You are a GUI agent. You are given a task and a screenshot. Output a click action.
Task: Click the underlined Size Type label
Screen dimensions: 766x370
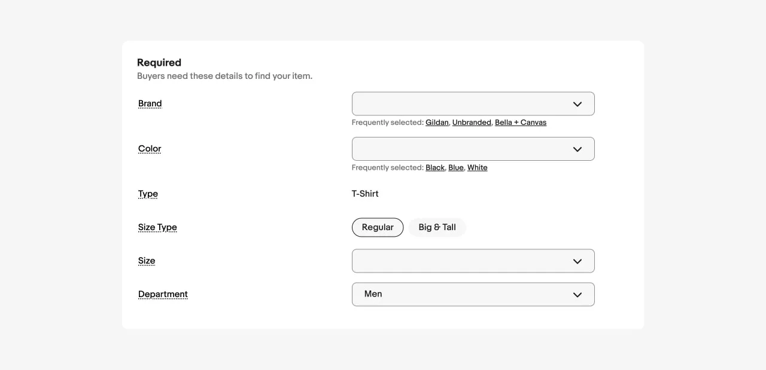pyautogui.click(x=157, y=227)
